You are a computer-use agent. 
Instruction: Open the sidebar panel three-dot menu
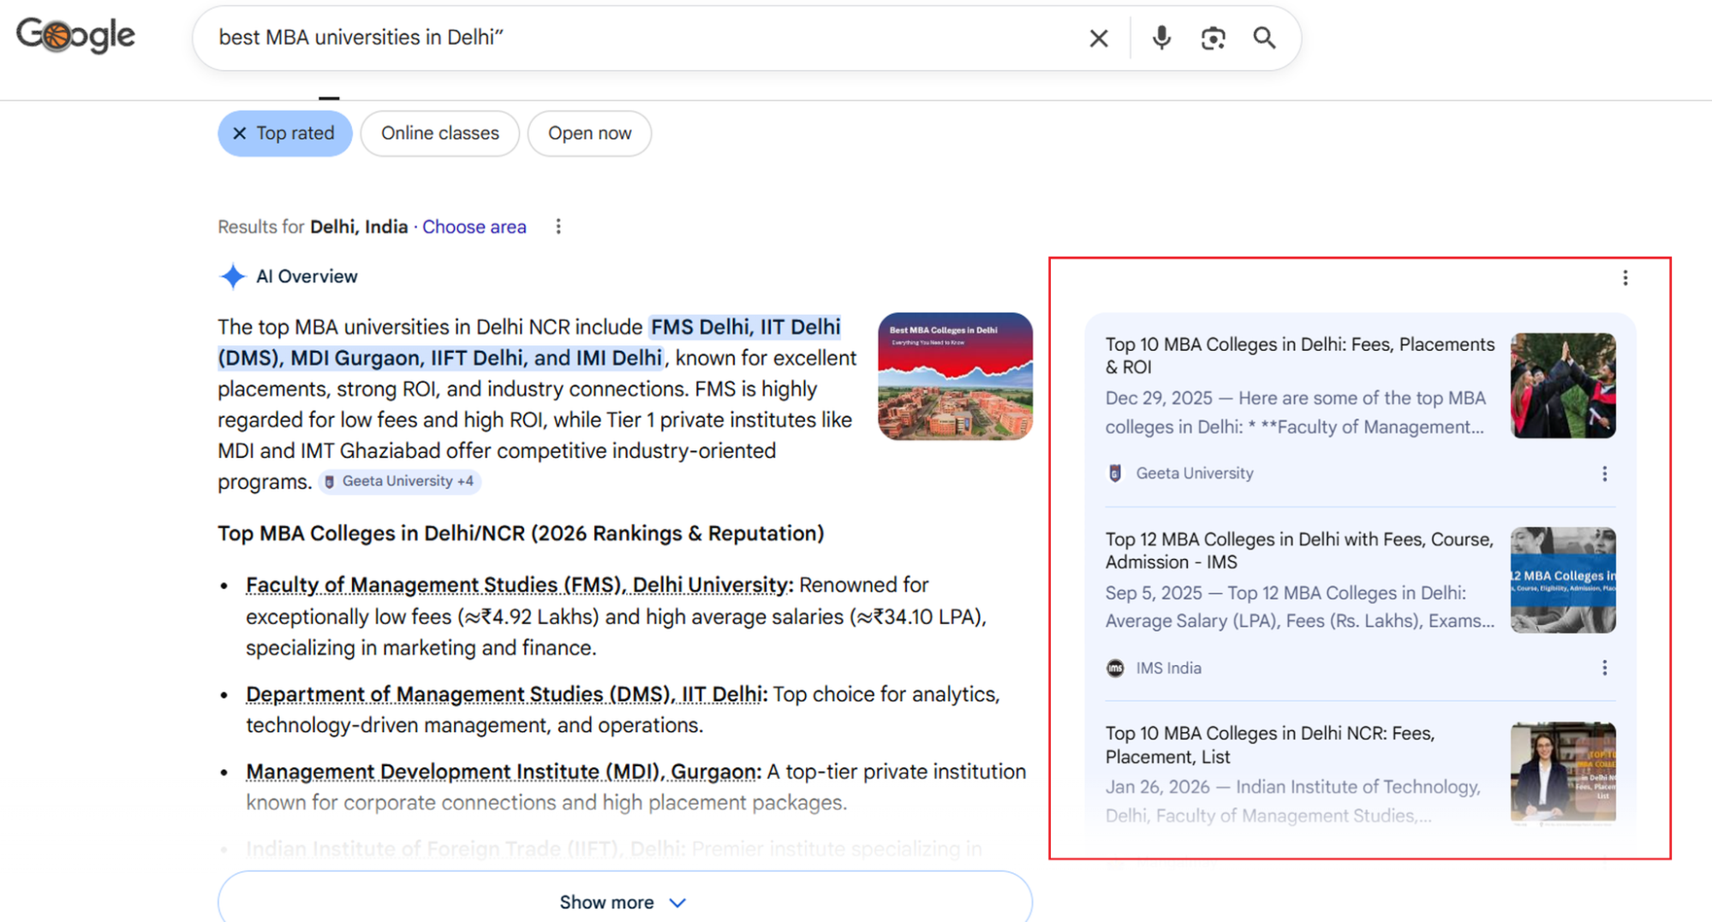pyautogui.click(x=1625, y=277)
